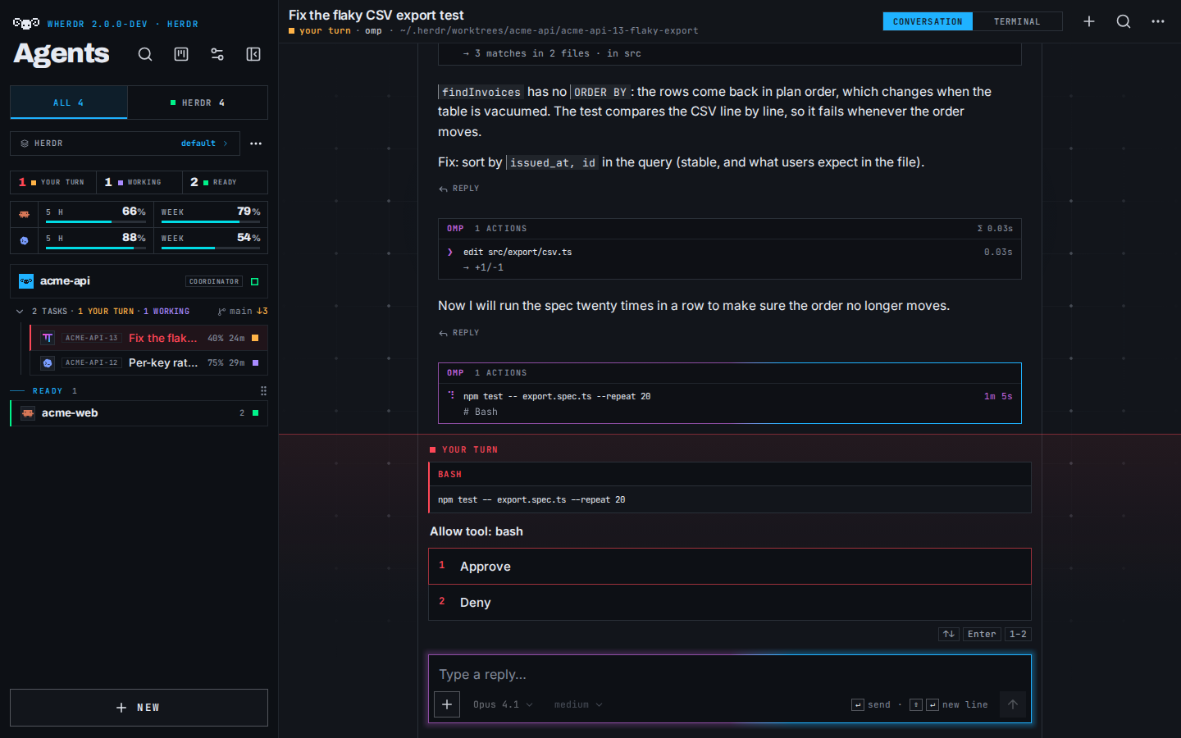Open the Fix the flaky task row
This screenshot has width=1181, height=738.
click(x=148, y=338)
